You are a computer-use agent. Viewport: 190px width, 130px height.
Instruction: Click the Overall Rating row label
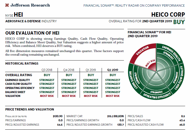19,75
